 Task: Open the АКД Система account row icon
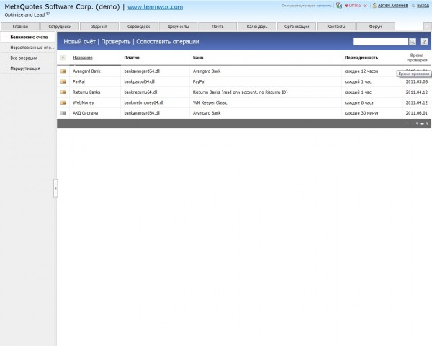[63, 113]
